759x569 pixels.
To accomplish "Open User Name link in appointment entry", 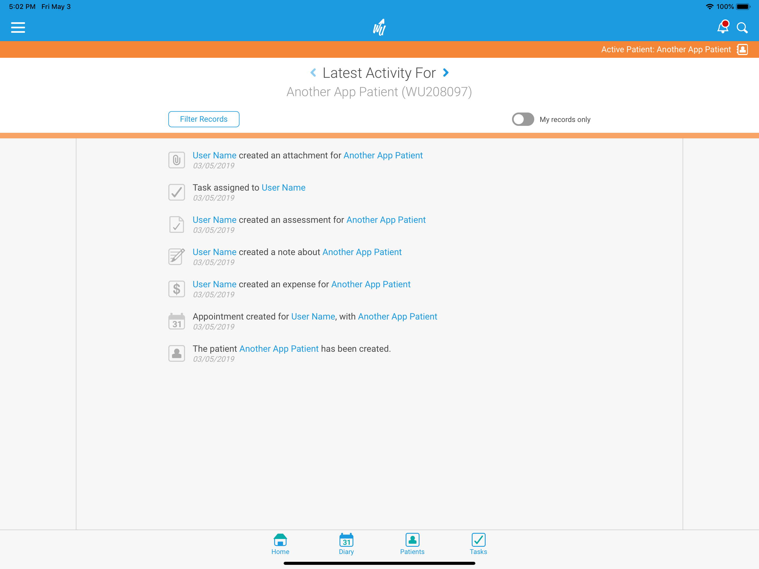I will tap(313, 317).
